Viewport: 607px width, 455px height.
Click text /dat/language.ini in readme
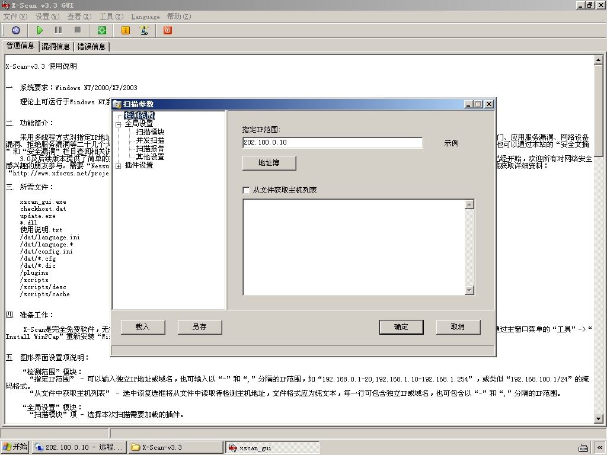[50, 237]
